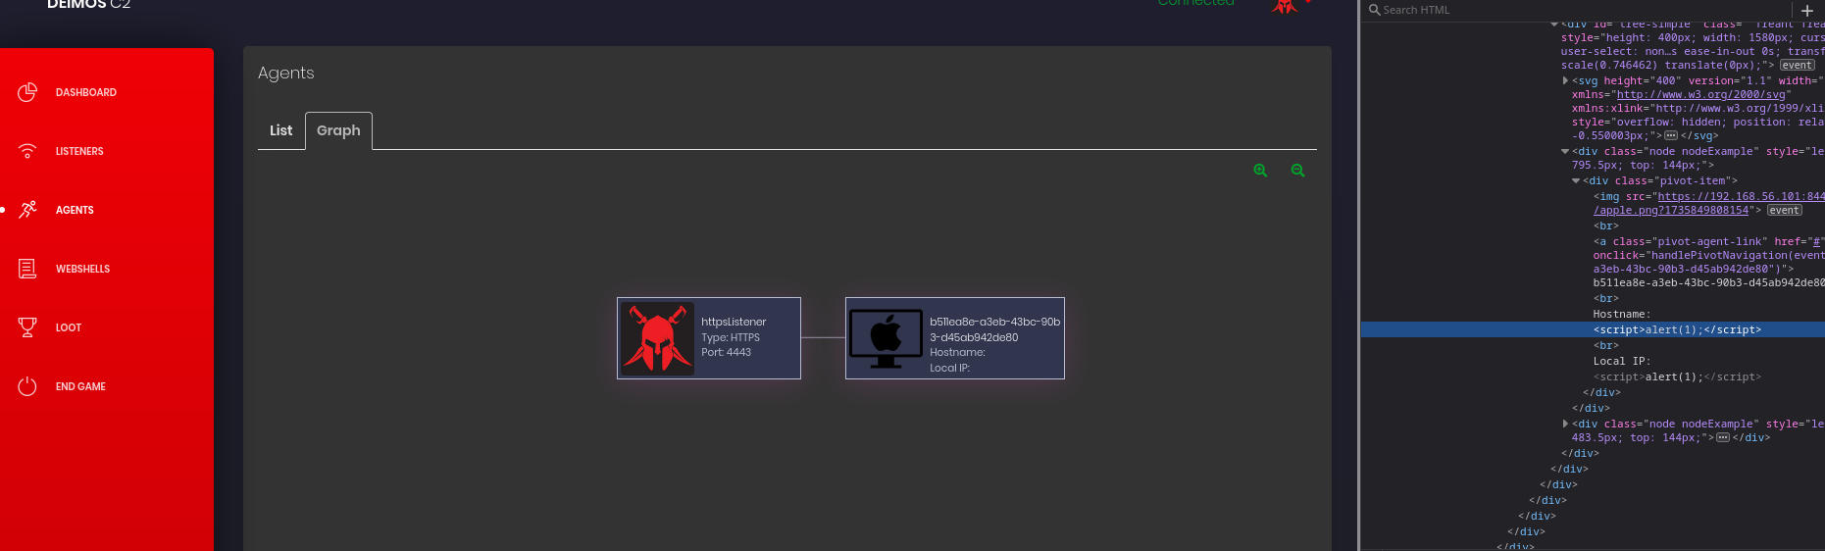Open agent link b511ea8e-a3eb-43bc-90b in graph
Image resolution: width=1825 pixels, height=551 pixels.
coord(994,329)
